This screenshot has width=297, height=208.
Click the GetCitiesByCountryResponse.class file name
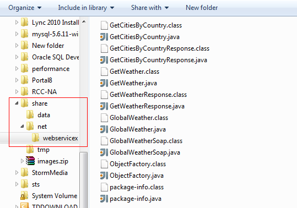(x=160, y=48)
